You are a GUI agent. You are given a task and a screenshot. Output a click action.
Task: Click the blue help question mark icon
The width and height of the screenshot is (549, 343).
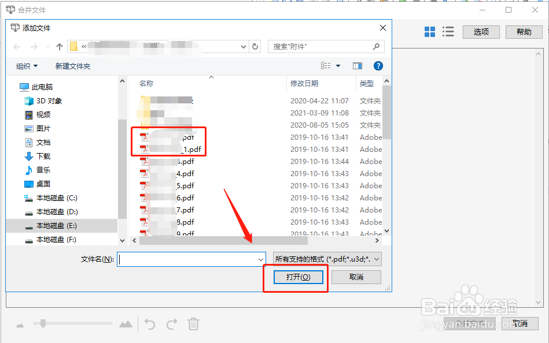[x=378, y=66]
